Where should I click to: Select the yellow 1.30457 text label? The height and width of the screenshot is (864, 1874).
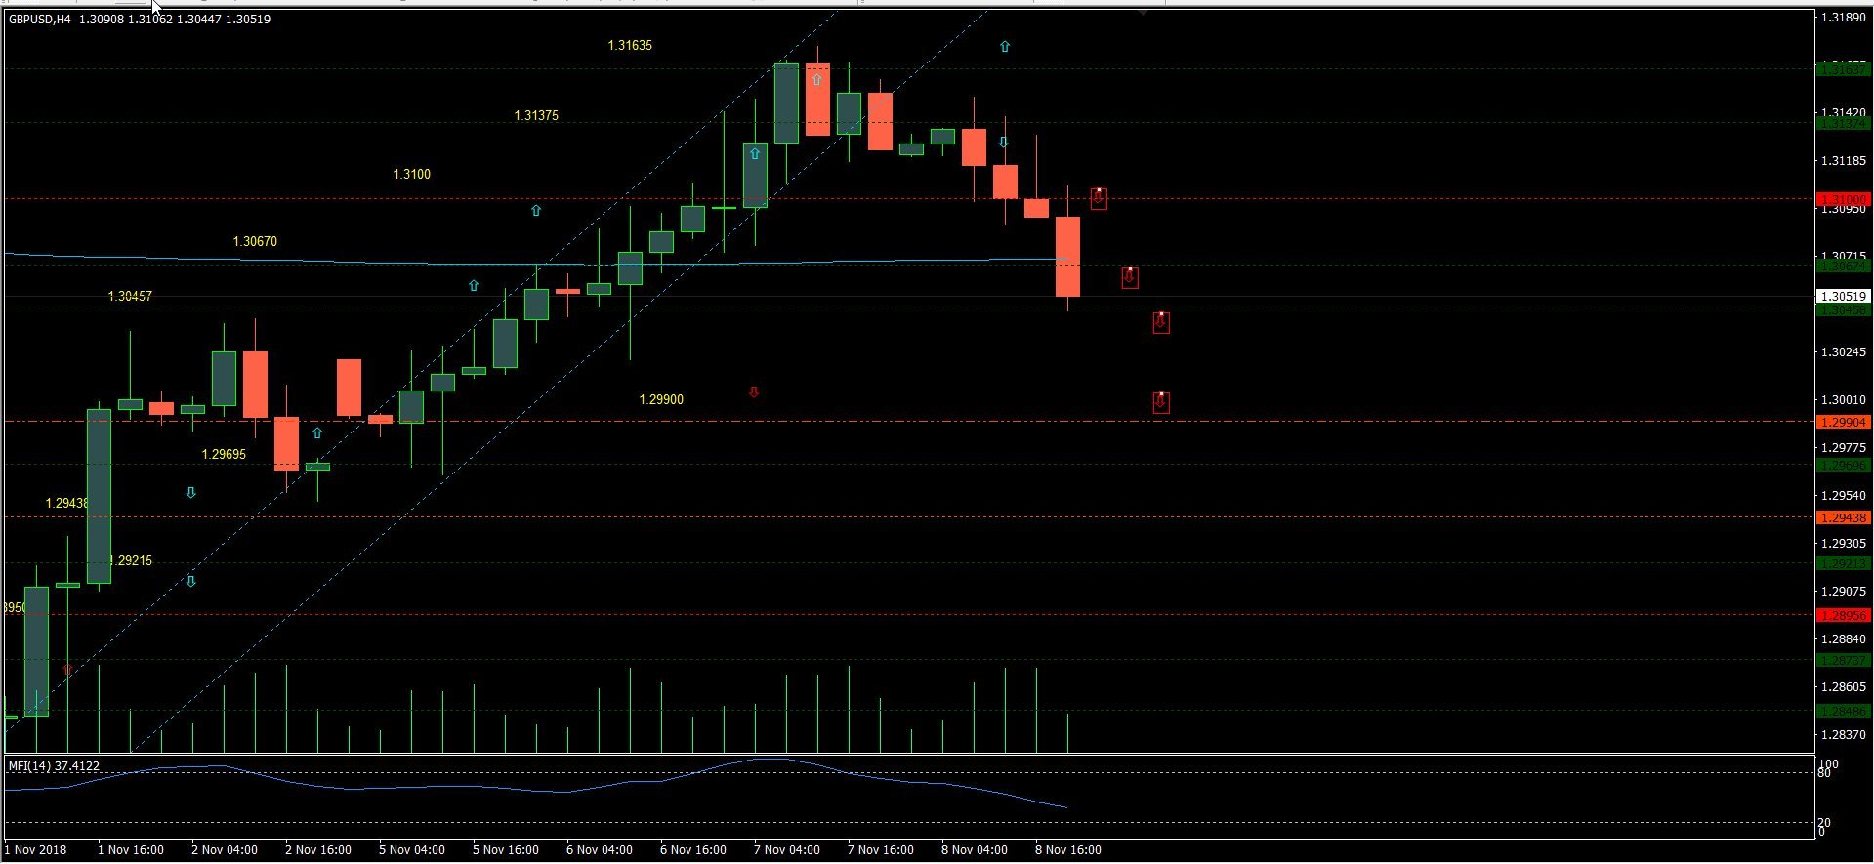pos(130,297)
